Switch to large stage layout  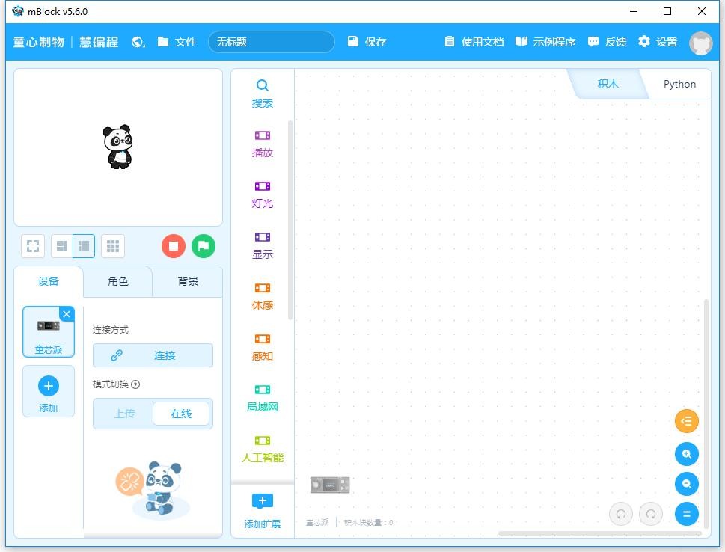click(84, 246)
